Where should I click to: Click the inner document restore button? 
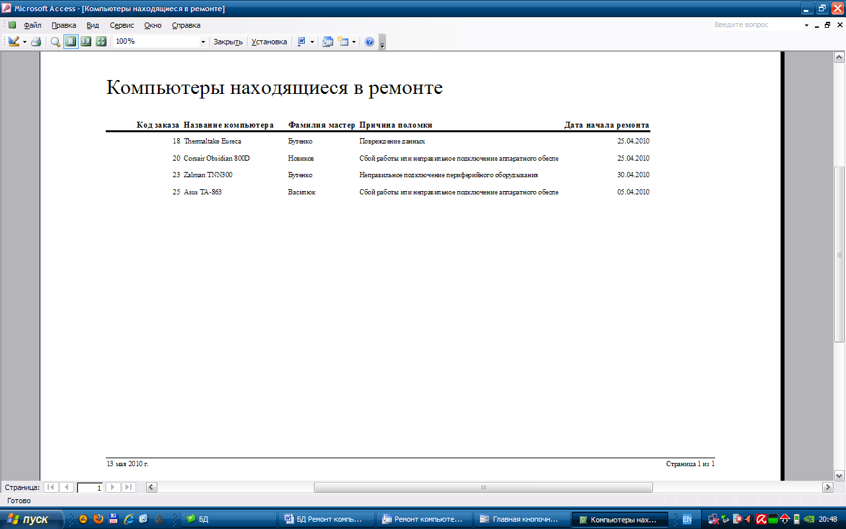coord(827,25)
